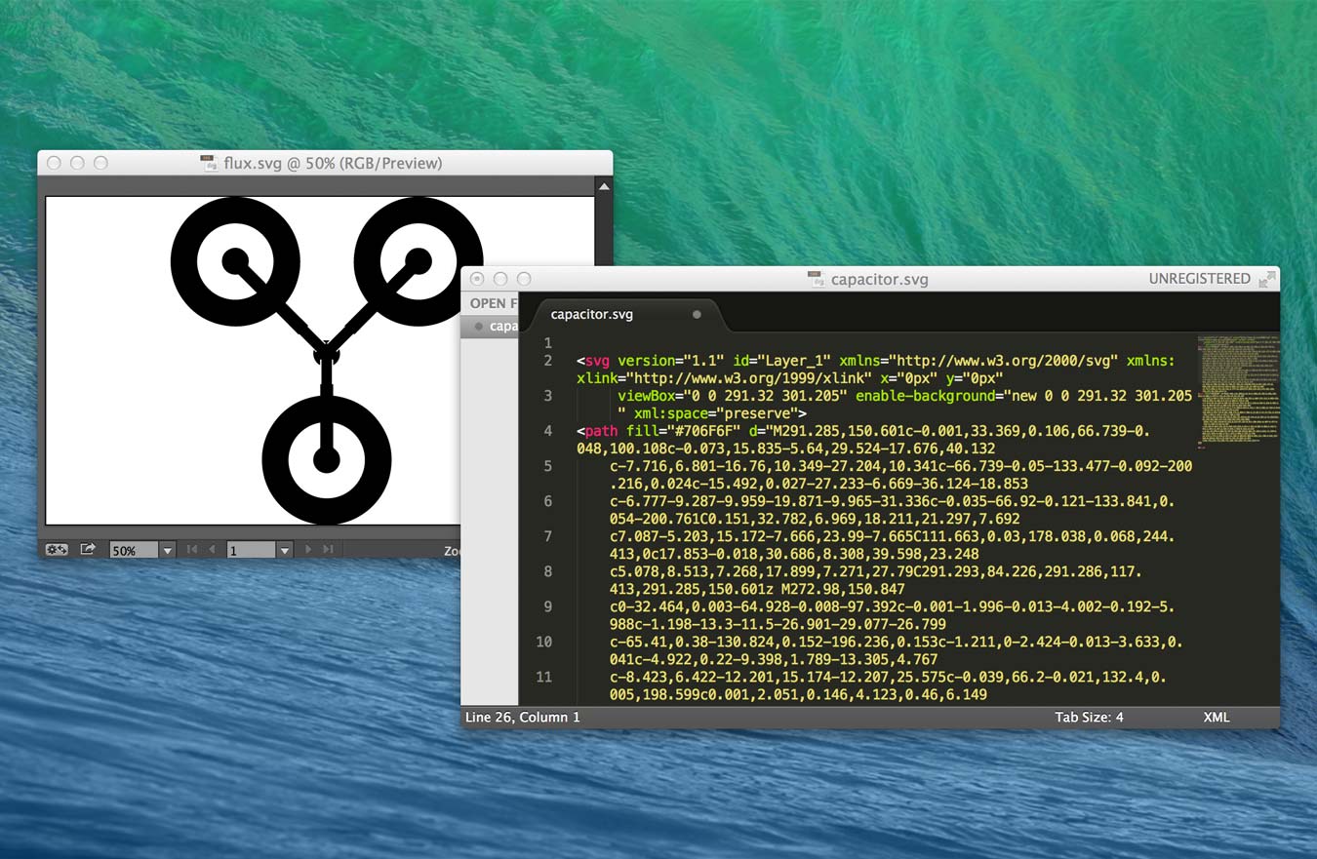Click the UNREGISTERED label in title bar
The width and height of the screenshot is (1317, 859).
(x=1199, y=279)
